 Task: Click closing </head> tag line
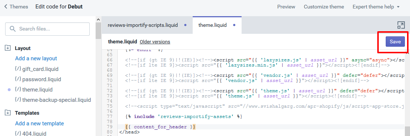click(129, 132)
